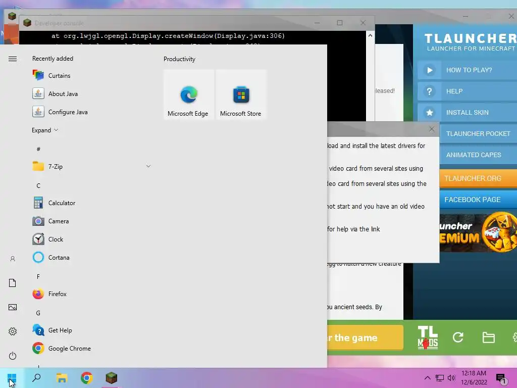Maximize the Developer console window
The image size is (517, 388).
pos(340,23)
